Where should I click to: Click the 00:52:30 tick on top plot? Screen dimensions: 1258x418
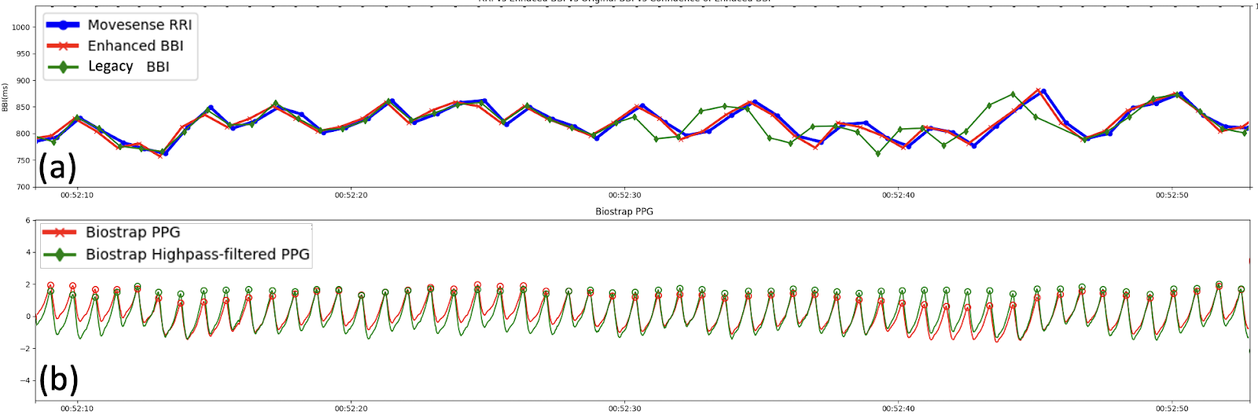pyautogui.click(x=624, y=195)
